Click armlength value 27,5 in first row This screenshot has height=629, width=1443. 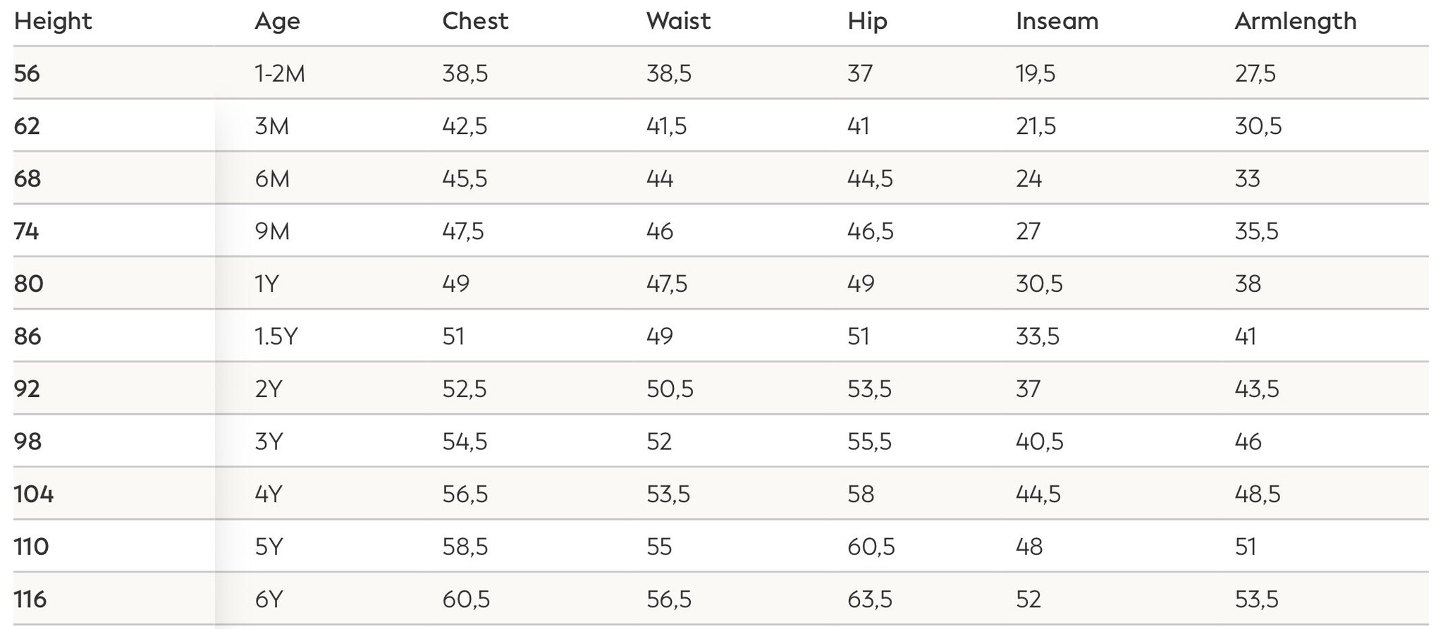pyautogui.click(x=1255, y=73)
